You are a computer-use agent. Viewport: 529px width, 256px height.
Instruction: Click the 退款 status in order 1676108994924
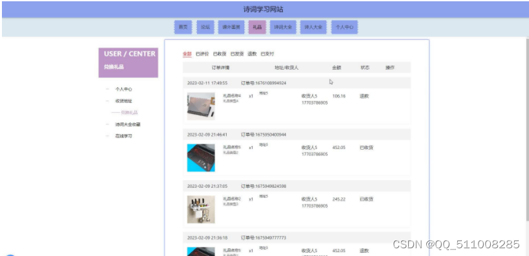[364, 96]
